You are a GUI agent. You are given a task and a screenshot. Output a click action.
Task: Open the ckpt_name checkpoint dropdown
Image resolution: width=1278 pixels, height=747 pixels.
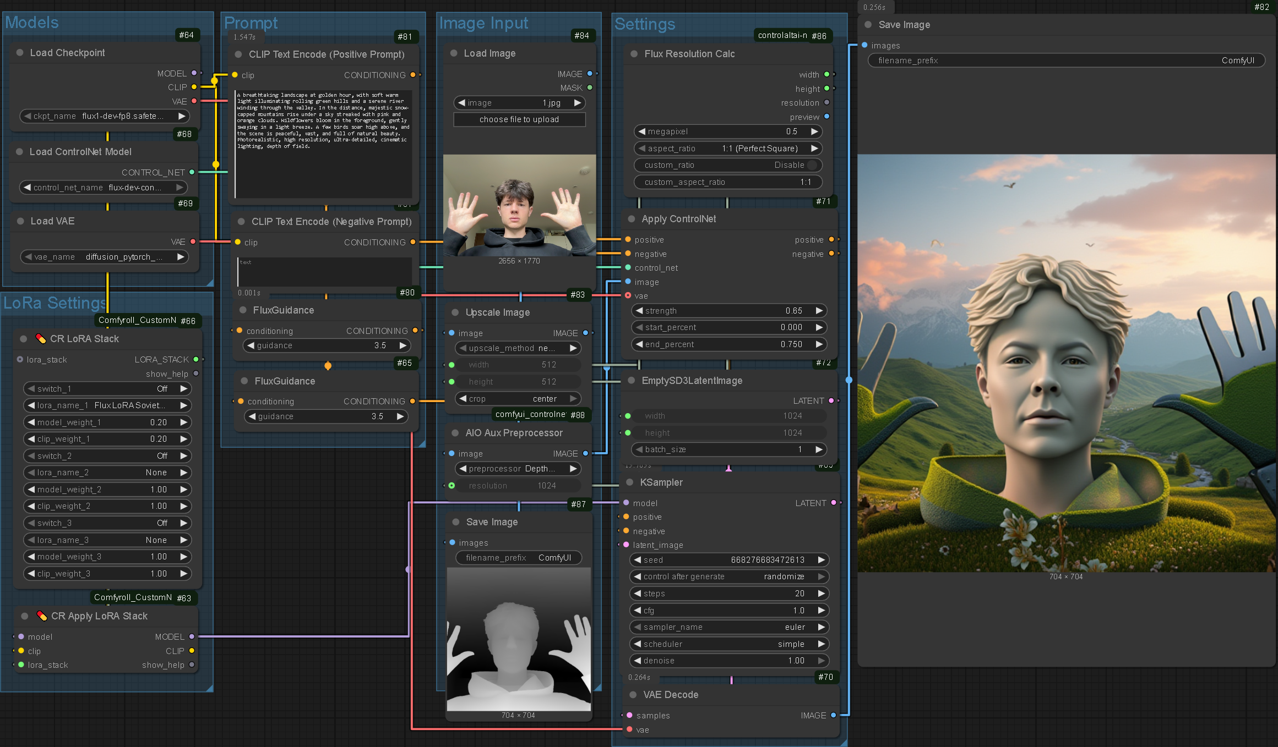[105, 116]
